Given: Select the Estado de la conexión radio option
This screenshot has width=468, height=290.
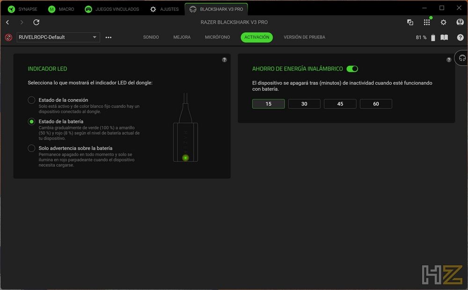Looking at the screenshot, I should coord(31,100).
